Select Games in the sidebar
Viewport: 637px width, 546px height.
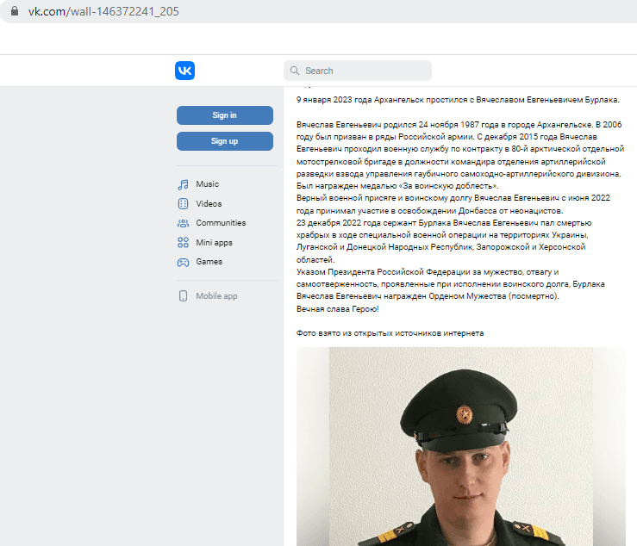209,262
